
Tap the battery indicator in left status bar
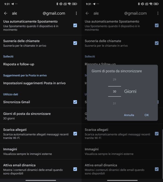[75, 4]
